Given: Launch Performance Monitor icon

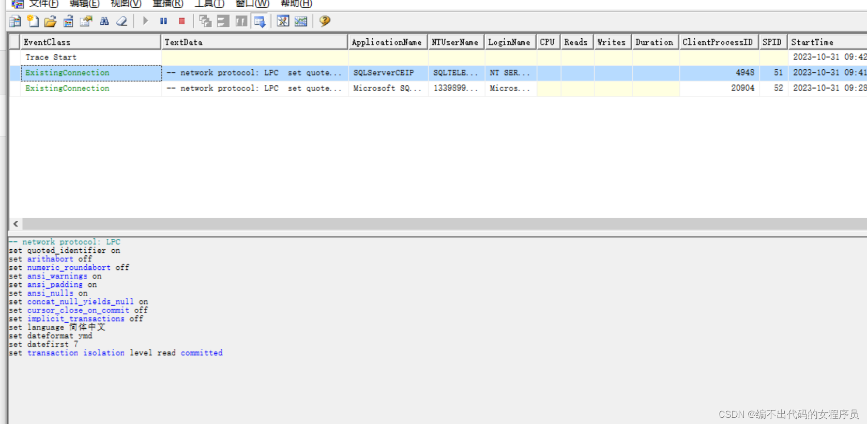Looking at the screenshot, I should [x=301, y=21].
